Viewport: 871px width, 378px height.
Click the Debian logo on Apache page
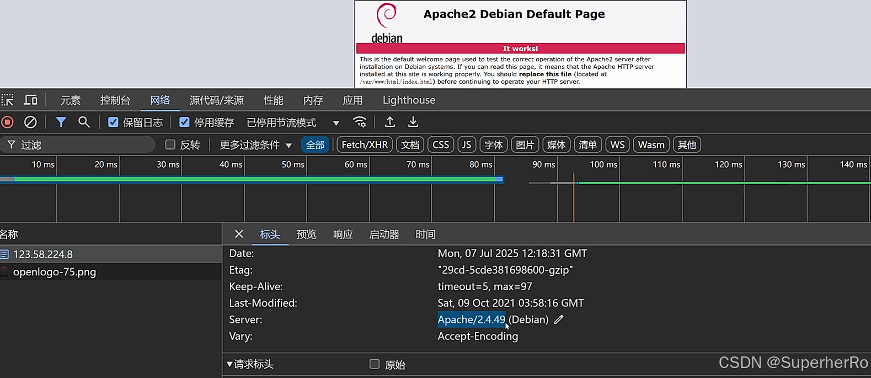tap(387, 23)
